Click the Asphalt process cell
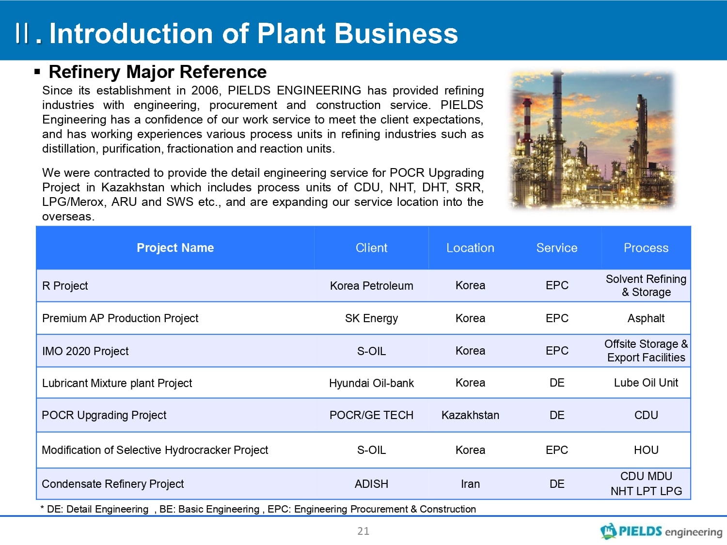Image resolution: width=727 pixels, height=545 pixels. [646, 318]
